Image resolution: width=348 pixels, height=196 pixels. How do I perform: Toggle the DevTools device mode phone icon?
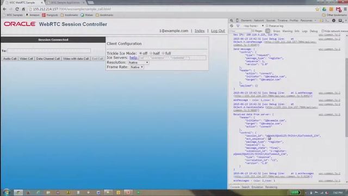coord(237,21)
